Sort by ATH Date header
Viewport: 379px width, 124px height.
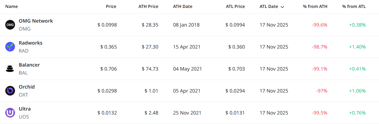[x=183, y=6]
